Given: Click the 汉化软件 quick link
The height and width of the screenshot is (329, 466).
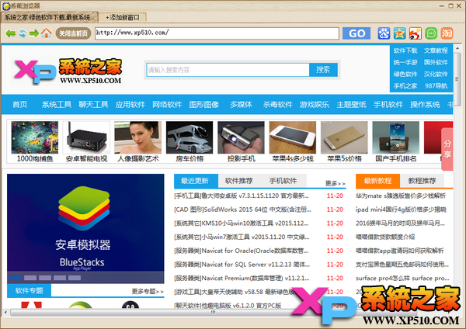Looking at the screenshot, I should [x=436, y=74].
